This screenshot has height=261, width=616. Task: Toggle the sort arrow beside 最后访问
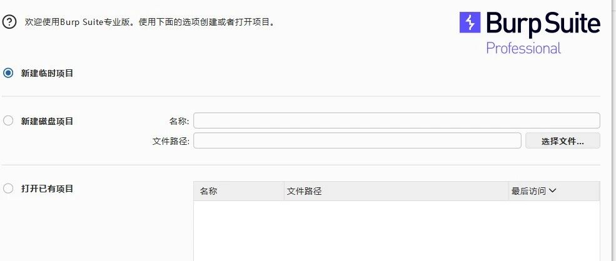click(552, 191)
